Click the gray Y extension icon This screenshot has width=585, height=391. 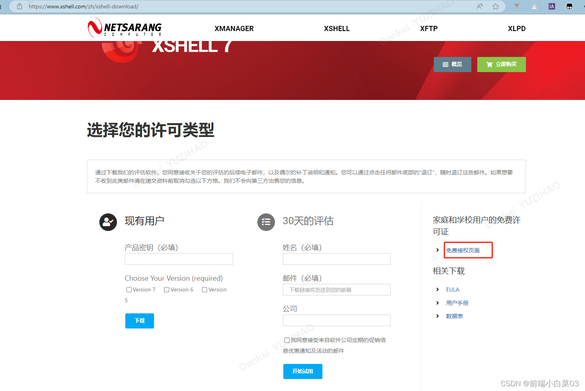click(517, 6)
